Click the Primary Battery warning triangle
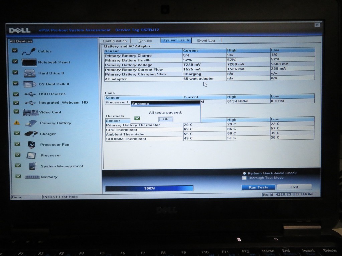This screenshot has width=342, height=256. point(17,123)
